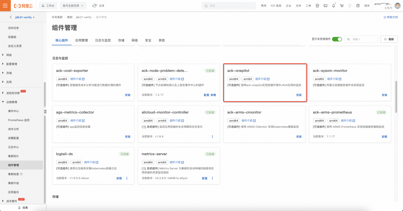Open 组件介绍 link for ack-onepilot
Screen dimensions: 403x211
(x=262, y=79)
